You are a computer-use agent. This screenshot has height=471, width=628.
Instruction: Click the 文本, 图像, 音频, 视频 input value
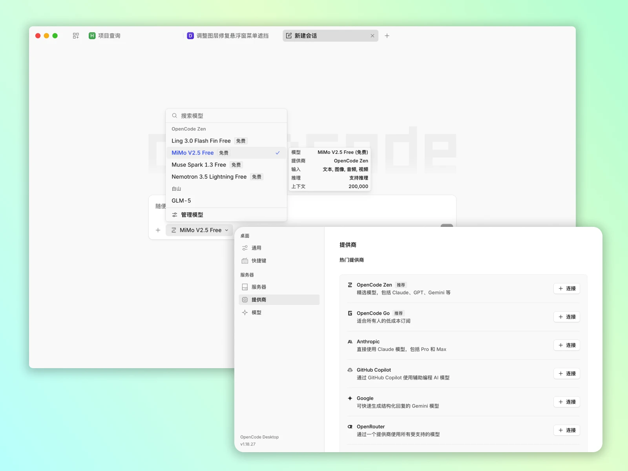coord(345,170)
